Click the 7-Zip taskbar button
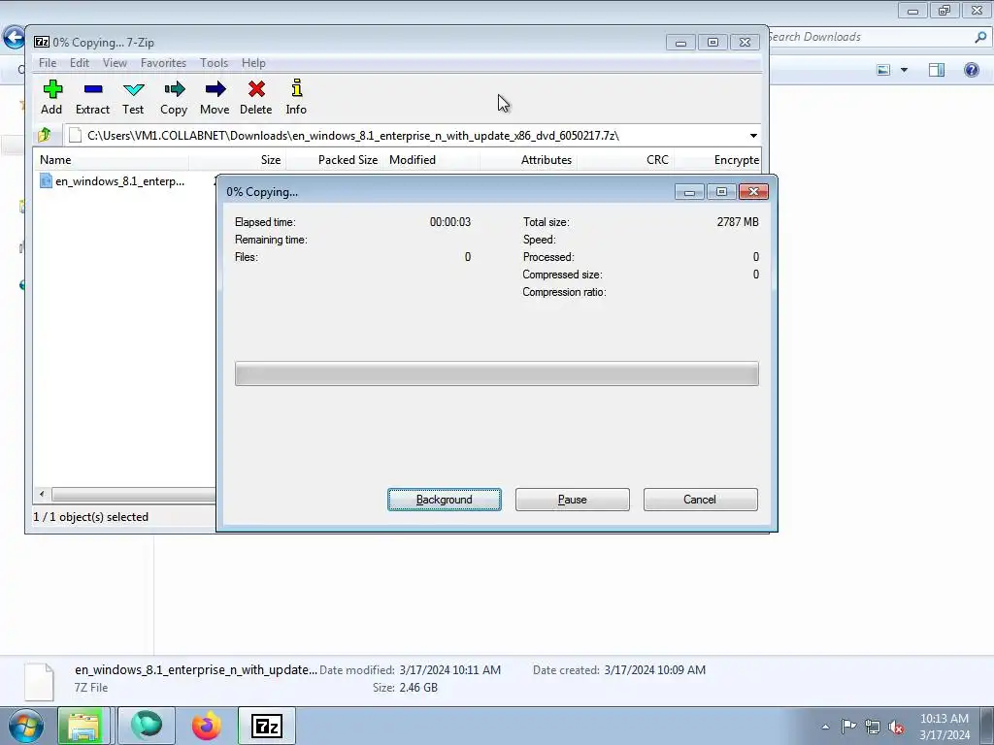 (x=267, y=726)
